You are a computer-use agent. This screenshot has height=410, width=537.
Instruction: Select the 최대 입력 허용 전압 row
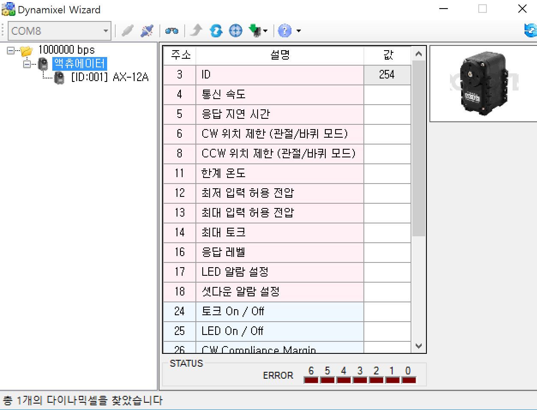tap(287, 213)
